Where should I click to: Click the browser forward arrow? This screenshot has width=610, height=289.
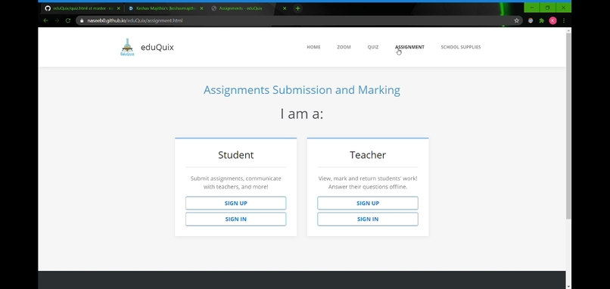(x=57, y=20)
